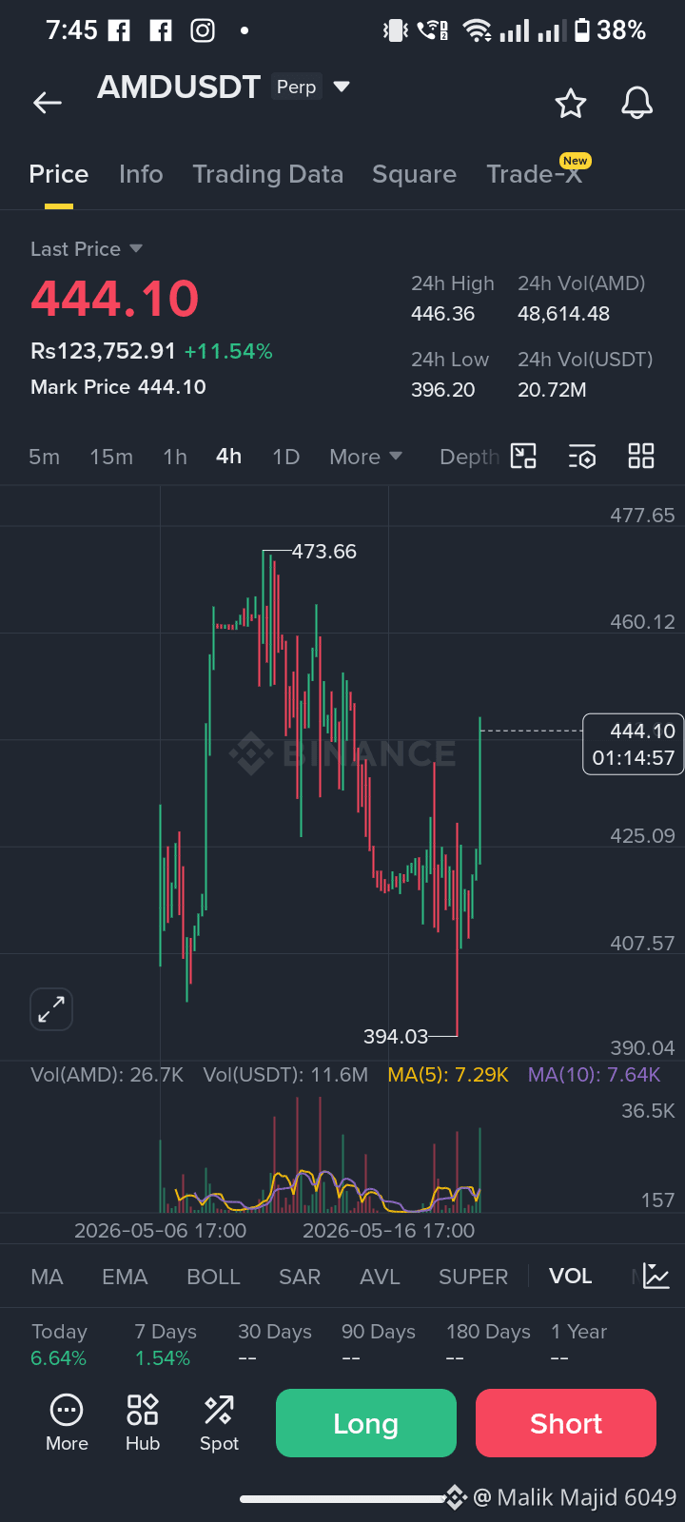
Task: Select the 4h timeframe
Action: click(229, 457)
